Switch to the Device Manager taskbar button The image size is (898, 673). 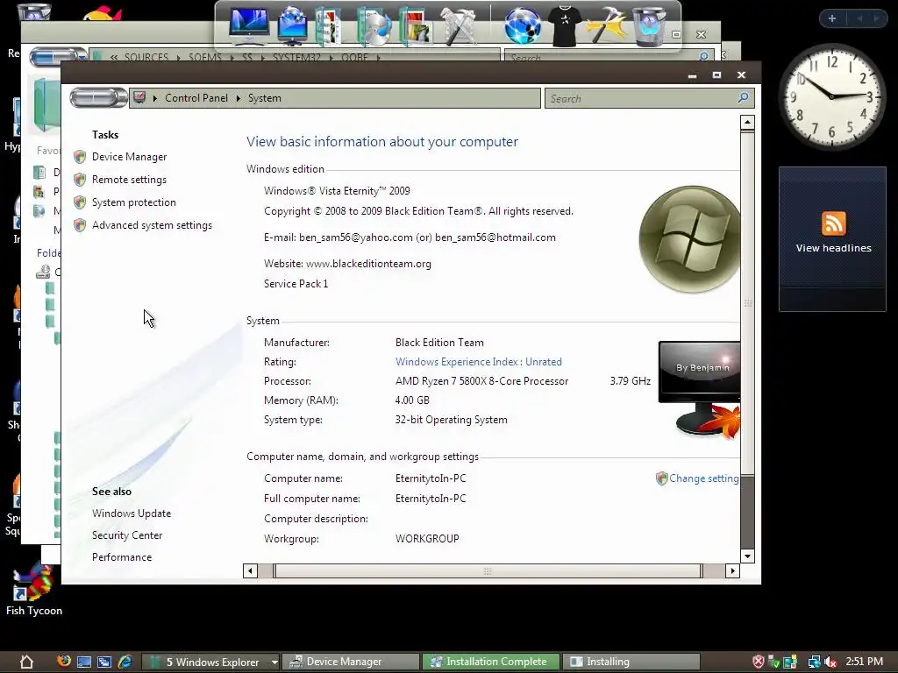click(x=351, y=662)
